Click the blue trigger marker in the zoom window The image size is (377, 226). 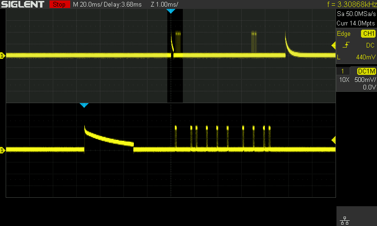coord(84,105)
